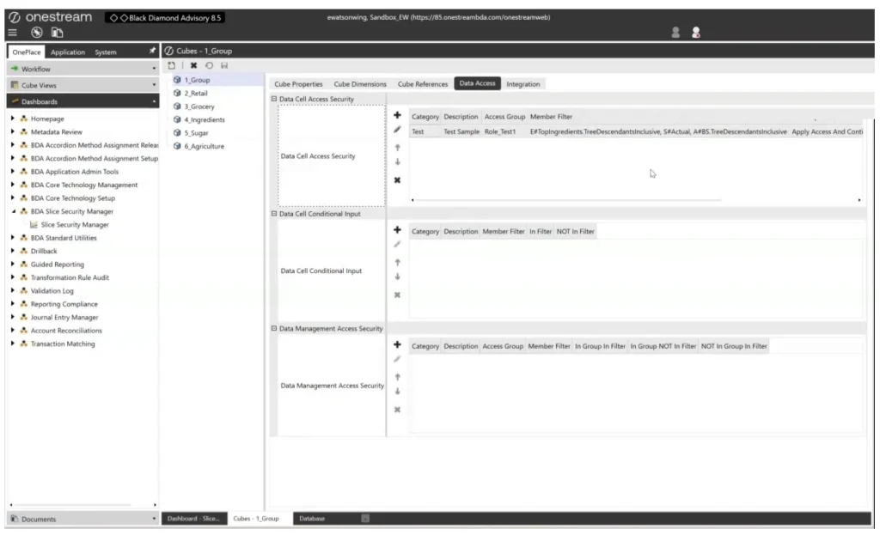Click the delete X icon in cube toolbar
This screenshot has height=535, width=880.
pos(193,65)
